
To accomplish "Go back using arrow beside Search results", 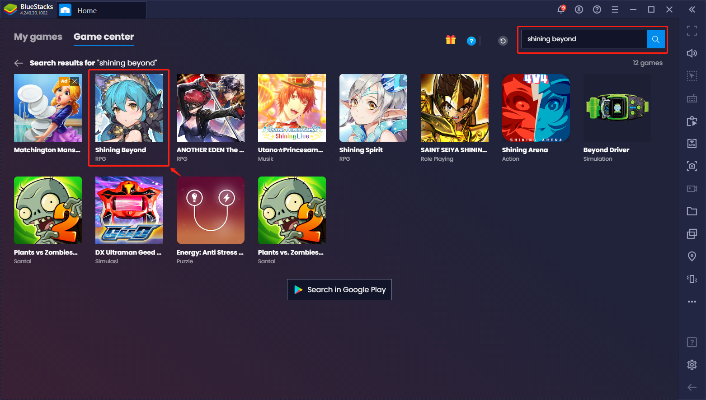I will point(19,63).
